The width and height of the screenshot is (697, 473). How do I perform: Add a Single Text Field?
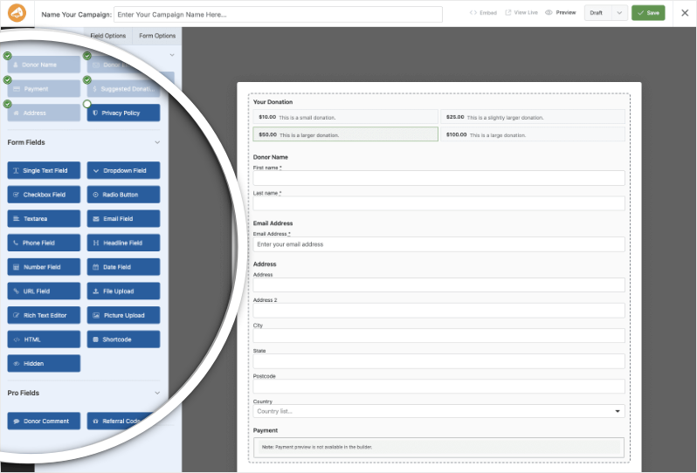44,170
